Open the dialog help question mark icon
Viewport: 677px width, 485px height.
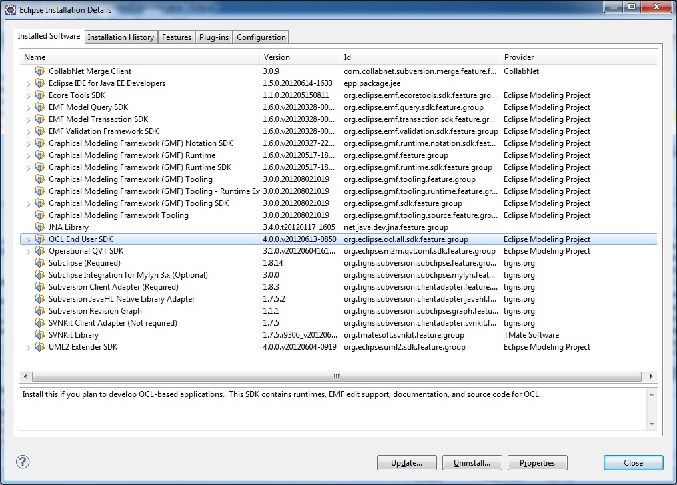(23, 462)
